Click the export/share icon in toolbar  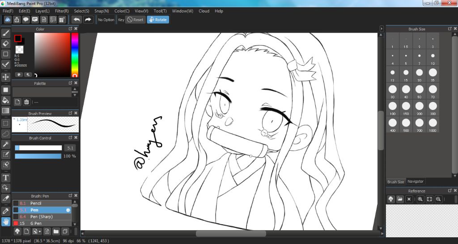pyautogui.click(x=17, y=20)
